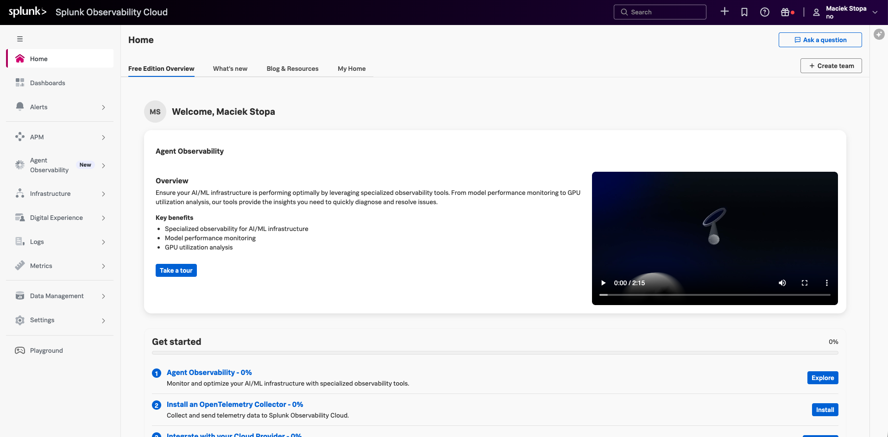The height and width of the screenshot is (437, 888).
Task: Click the Ask a question button
Action: (820, 40)
